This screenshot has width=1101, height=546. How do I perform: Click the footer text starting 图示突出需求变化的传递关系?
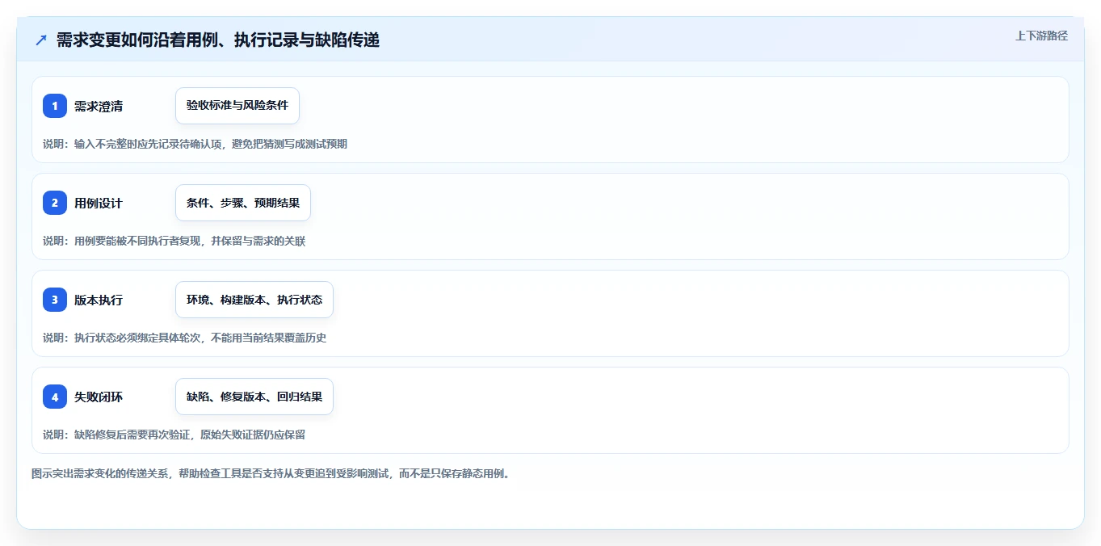(x=271, y=473)
